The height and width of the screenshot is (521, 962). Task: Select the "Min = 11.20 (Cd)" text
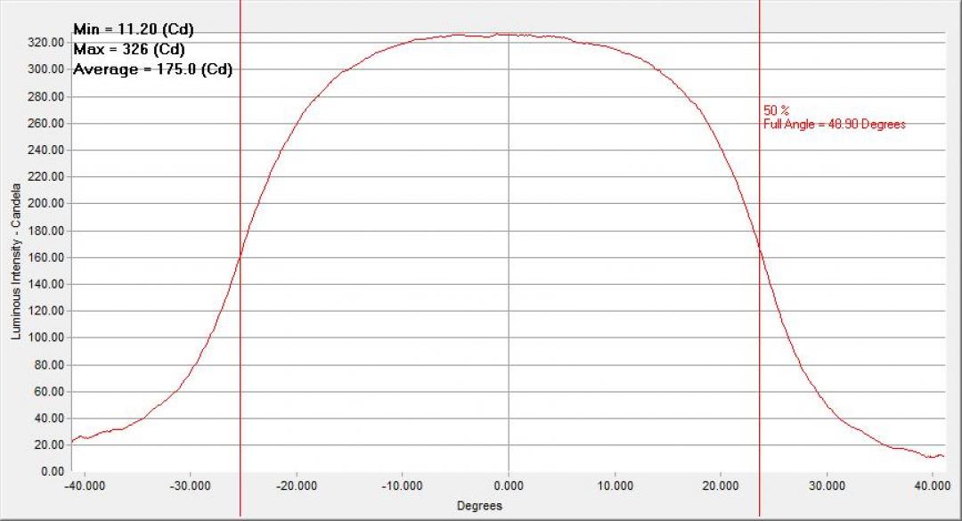click(133, 29)
